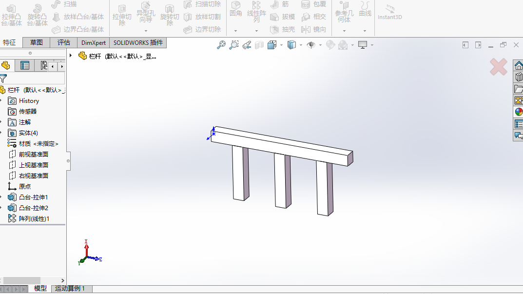Expand the flyout tree for 栏杆

[x=71, y=56]
